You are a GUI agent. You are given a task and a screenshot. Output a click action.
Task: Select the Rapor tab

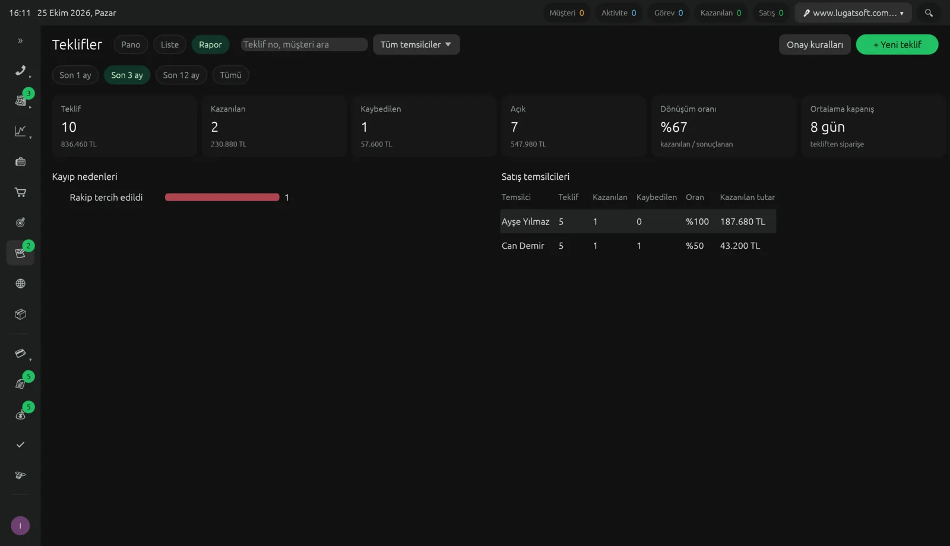point(210,45)
